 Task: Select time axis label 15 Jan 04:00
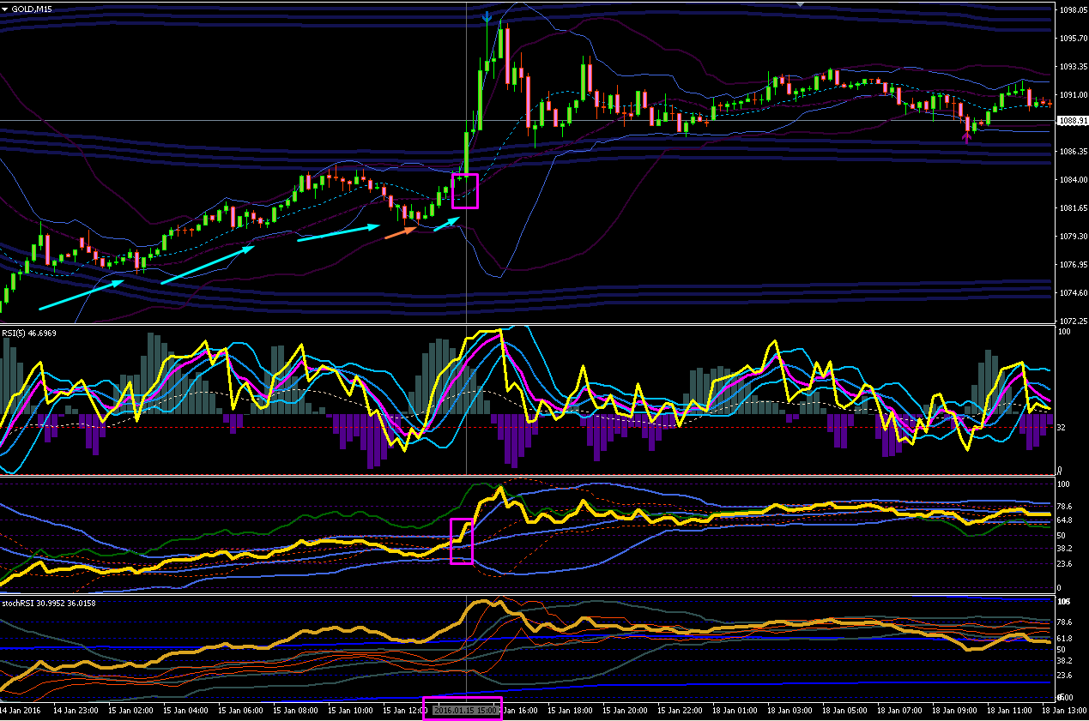[x=185, y=711]
